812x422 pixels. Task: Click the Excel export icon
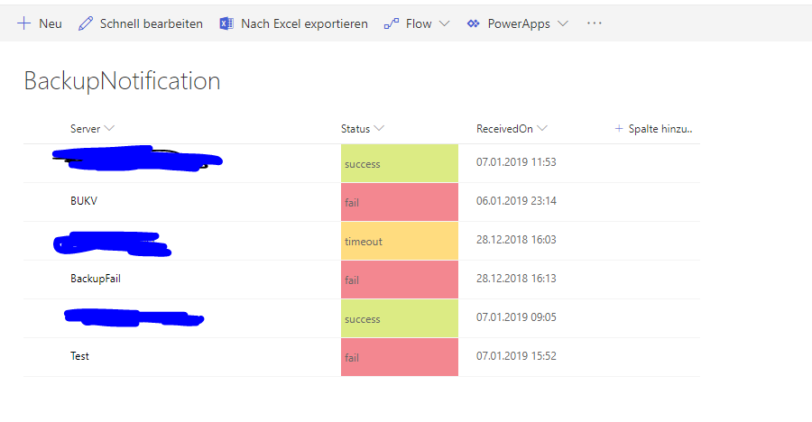click(x=226, y=23)
